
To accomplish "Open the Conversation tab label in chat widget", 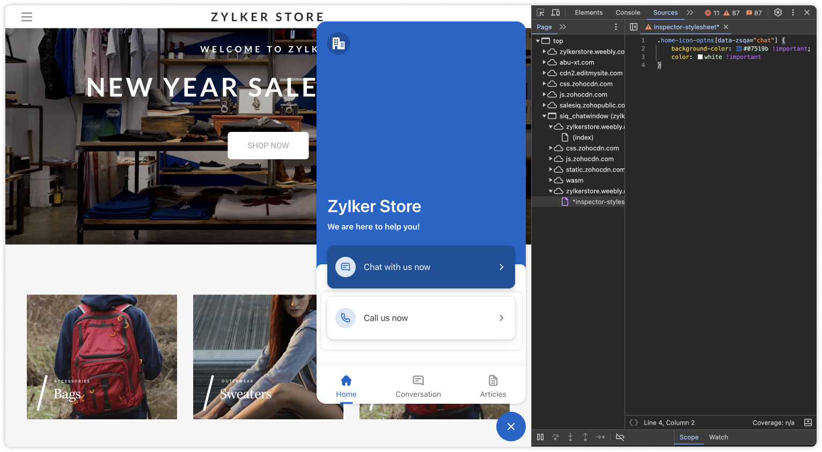I will click(x=419, y=394).
